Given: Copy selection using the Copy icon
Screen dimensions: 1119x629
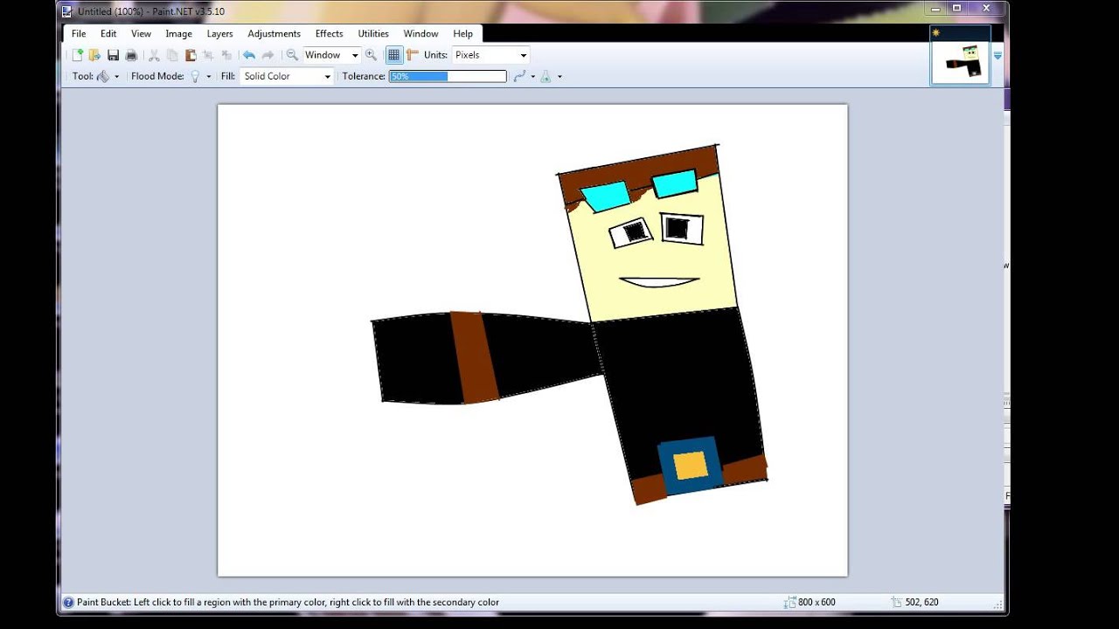Looking at the screenshot, I should (172, 55).
